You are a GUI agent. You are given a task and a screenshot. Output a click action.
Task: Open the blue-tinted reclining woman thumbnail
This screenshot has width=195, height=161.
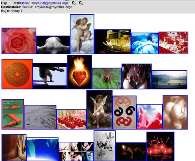tap(145, 44)
